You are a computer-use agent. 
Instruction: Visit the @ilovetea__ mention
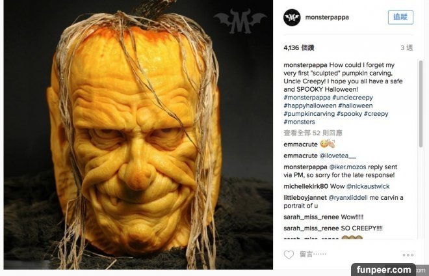pos(337,156)
